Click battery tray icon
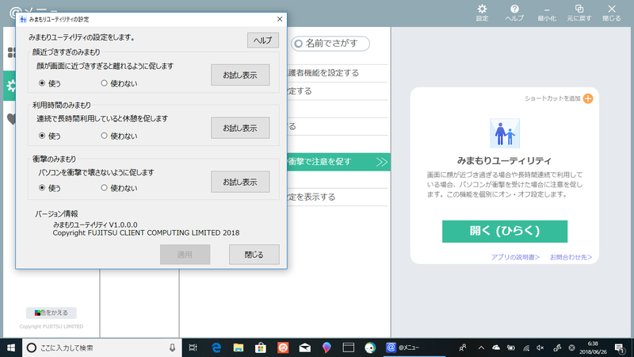Image resolution: width=634 pixels, height=357 pixels. click(x=510, y=347)
